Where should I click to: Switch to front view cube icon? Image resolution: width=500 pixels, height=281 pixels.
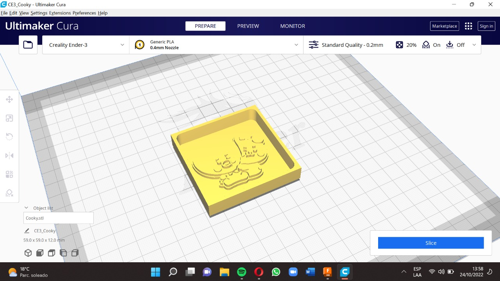coord(39,253)
